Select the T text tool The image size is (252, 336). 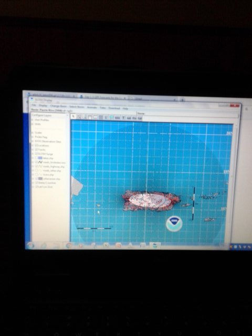[123, 118]
